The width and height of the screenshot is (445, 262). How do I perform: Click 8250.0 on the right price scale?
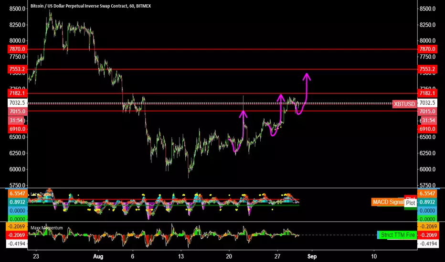click(427, 25)
